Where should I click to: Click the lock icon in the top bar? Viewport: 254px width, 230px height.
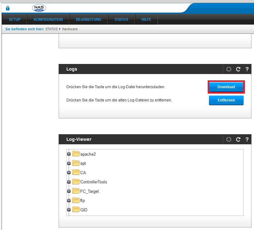click(7, 8)
